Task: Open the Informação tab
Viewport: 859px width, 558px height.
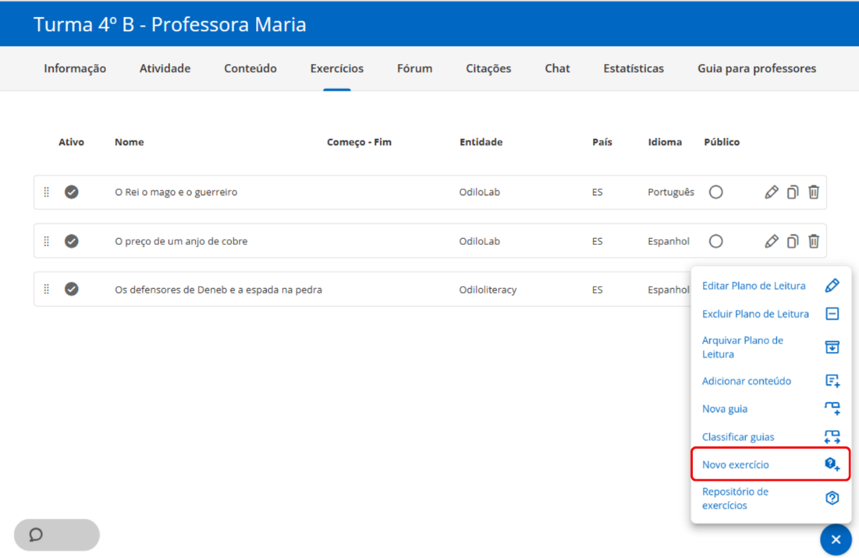Action: (x=75, y=68)
